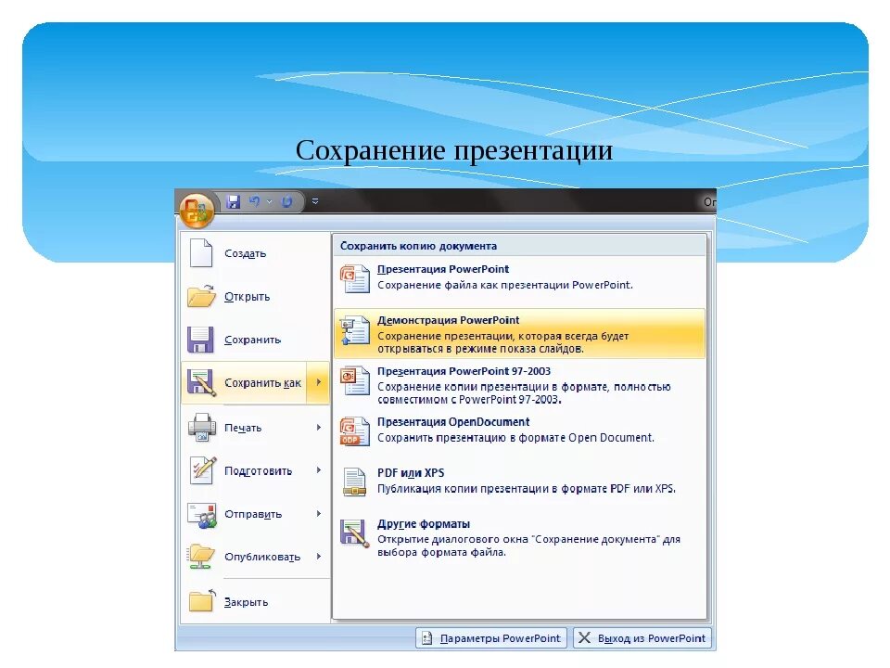
Task: Click the floppy disk icon beside Сохранить
Action: [200, 340]
